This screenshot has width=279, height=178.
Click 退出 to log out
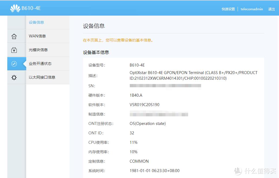271,9
